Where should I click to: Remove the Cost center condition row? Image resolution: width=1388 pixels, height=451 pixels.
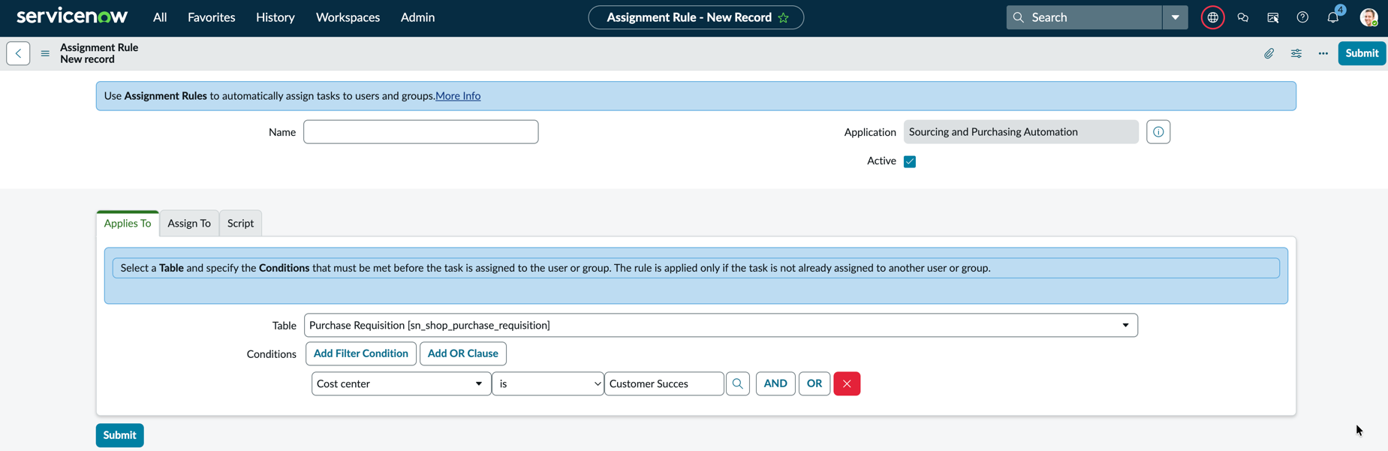coord(847,383)
